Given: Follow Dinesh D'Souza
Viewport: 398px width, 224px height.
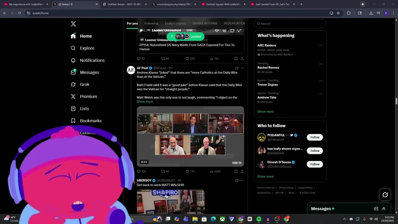Looking at the screenshot, I should 315,164.
